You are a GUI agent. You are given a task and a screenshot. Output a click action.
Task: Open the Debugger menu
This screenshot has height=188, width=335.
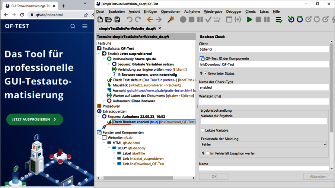coord(234,12)
